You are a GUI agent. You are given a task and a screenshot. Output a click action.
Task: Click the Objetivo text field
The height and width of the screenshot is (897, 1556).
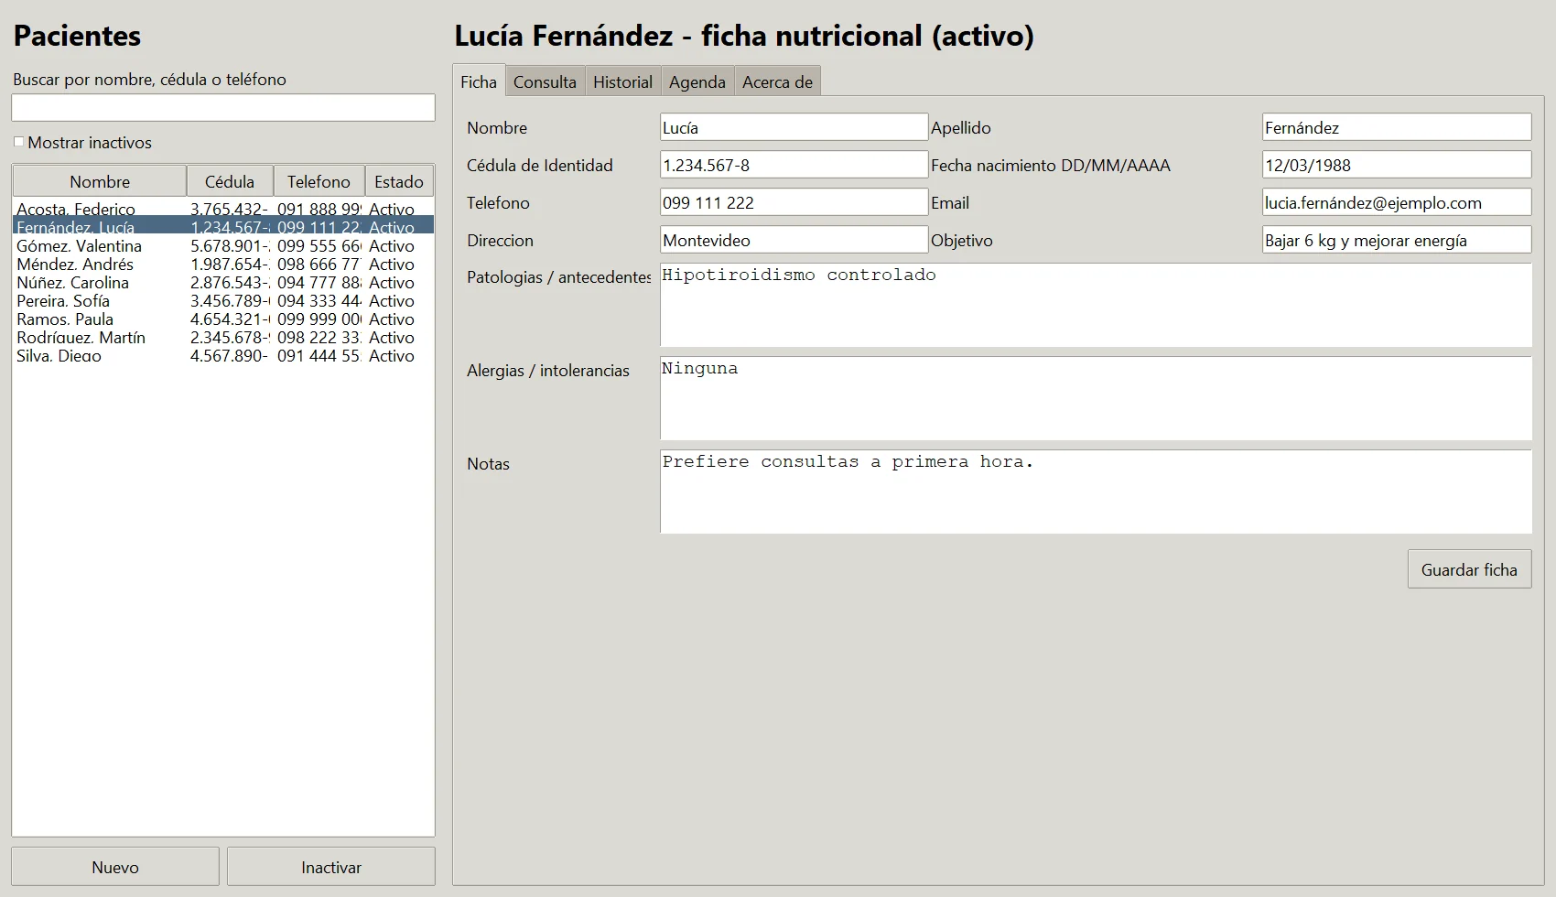1397,240
